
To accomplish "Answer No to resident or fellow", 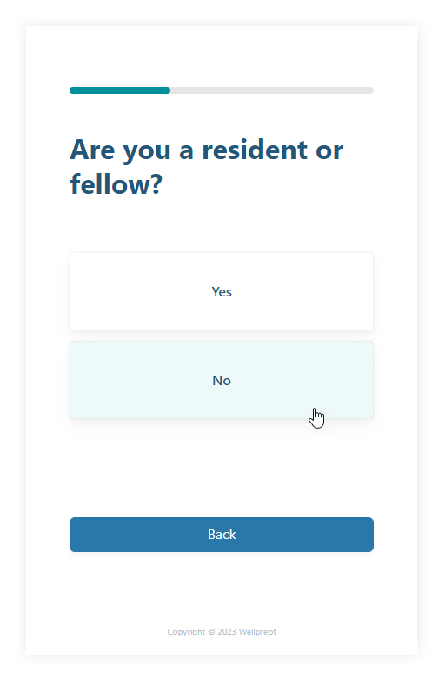I will pos(222,380).
